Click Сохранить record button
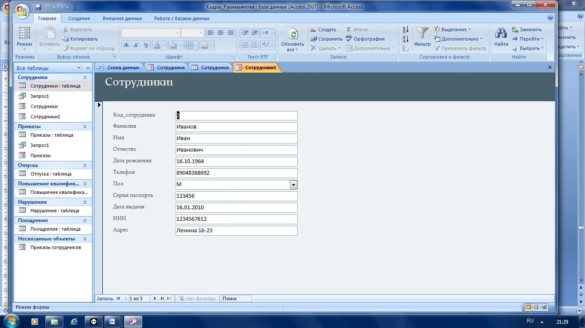This screenshot has width=585, height=328. click(326, 39)
